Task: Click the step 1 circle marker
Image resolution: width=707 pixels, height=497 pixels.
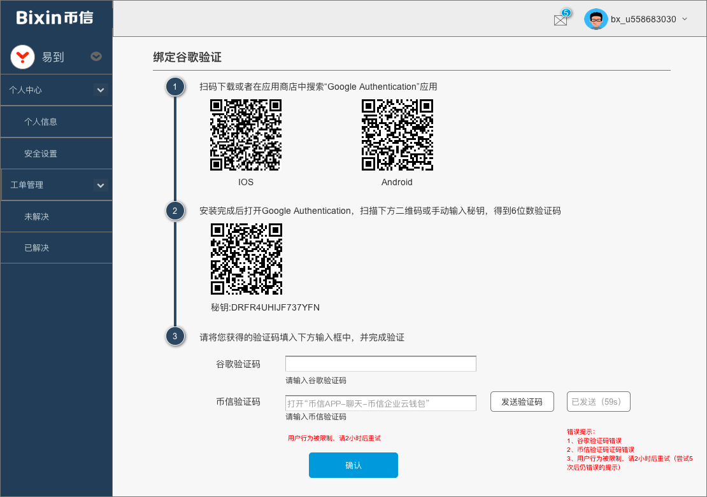Action: point(175,87)
